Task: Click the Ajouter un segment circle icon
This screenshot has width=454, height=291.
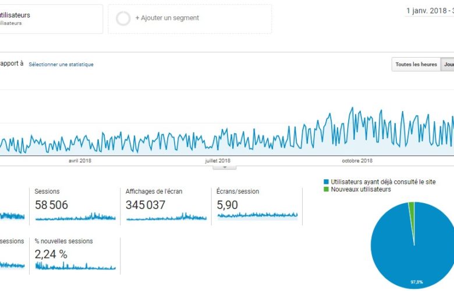Action: point(123,19)
